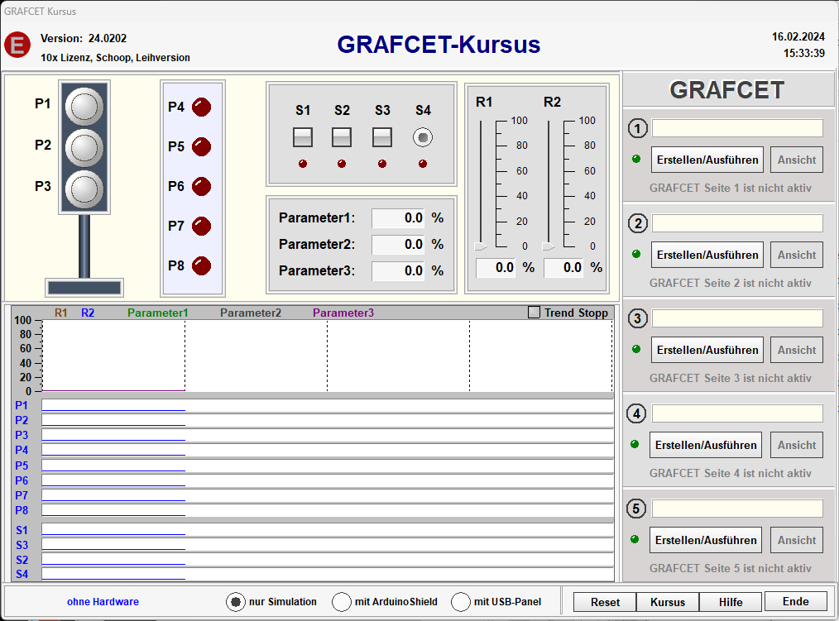
Task: Click green status dot of GRAFCET page 4
Action: coord(635,444)
